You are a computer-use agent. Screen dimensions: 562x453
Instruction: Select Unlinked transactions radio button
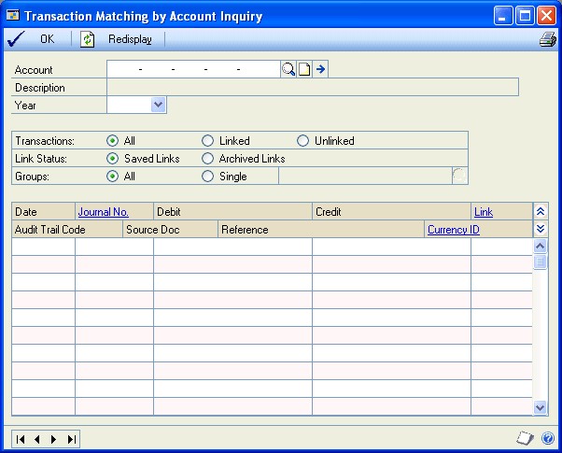click(x=302, y=141)
